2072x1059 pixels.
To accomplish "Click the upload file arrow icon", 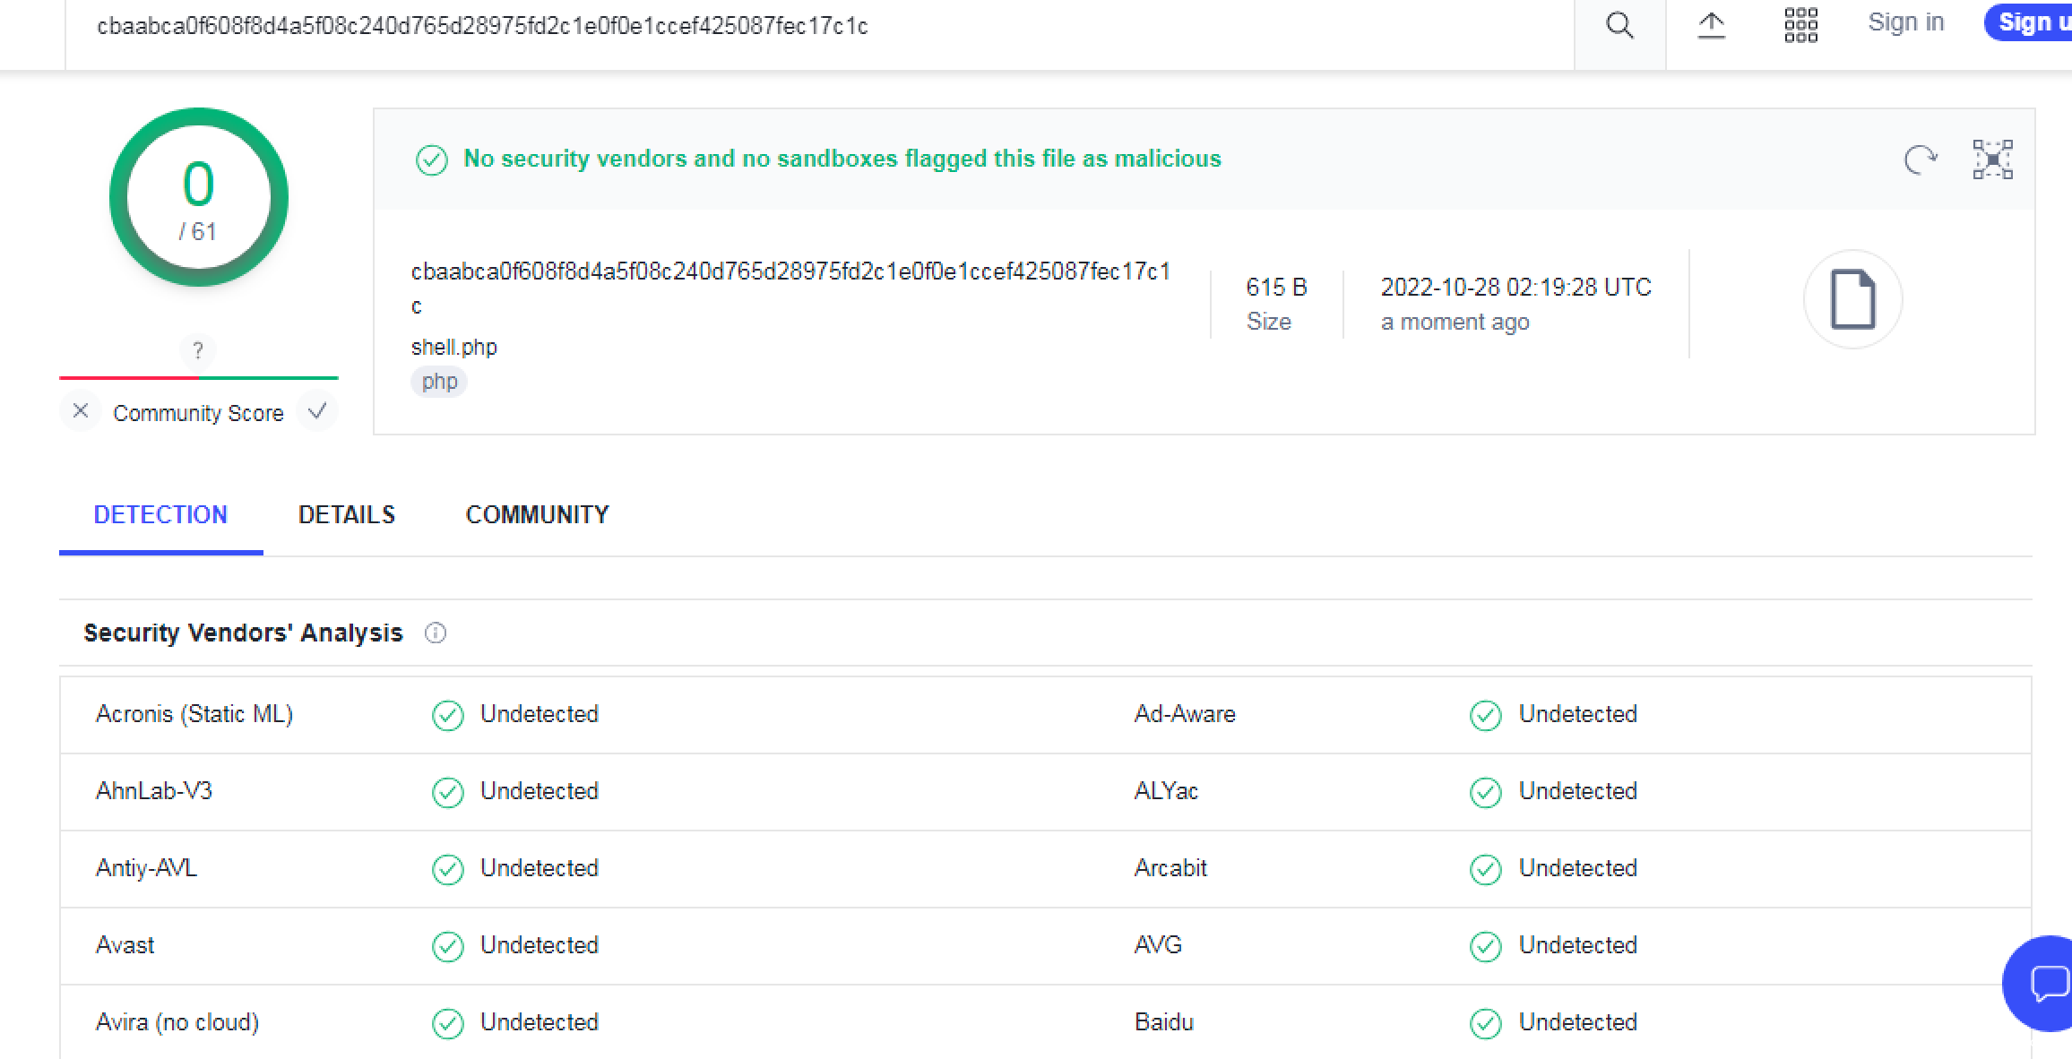I will pos(1711,25).
